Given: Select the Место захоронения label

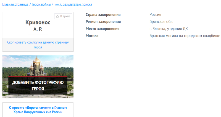Looking at the screenshot, I should click(102, 29).
